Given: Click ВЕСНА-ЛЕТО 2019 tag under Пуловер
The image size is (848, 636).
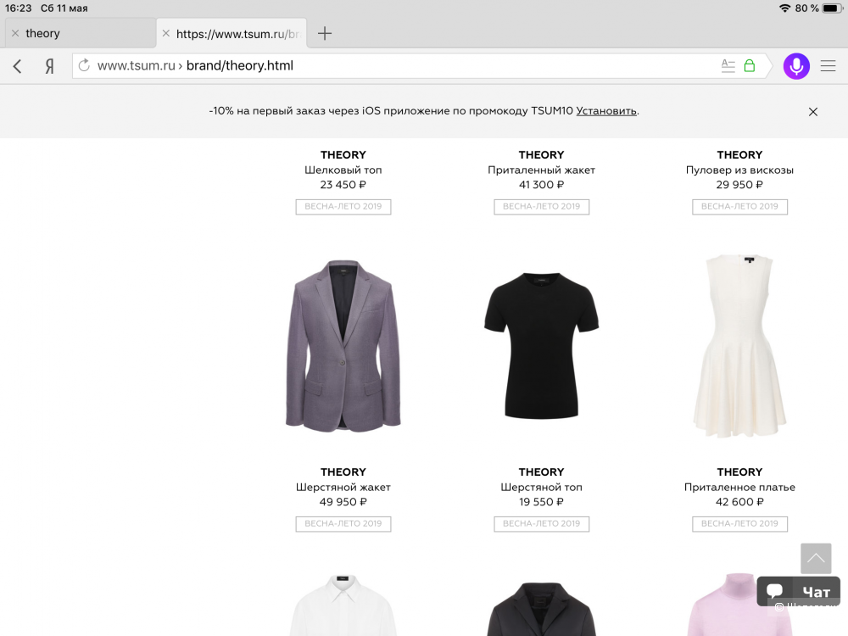Looking at the screenshot, I should click(x=739, y=207).
